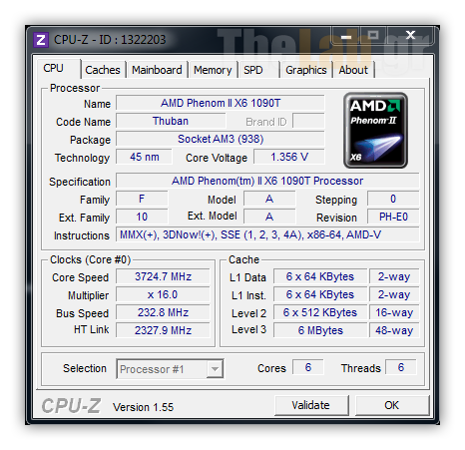Click the Package value Socket AM3 (938)
Viewport: 465px width, 450px height.
221,139
